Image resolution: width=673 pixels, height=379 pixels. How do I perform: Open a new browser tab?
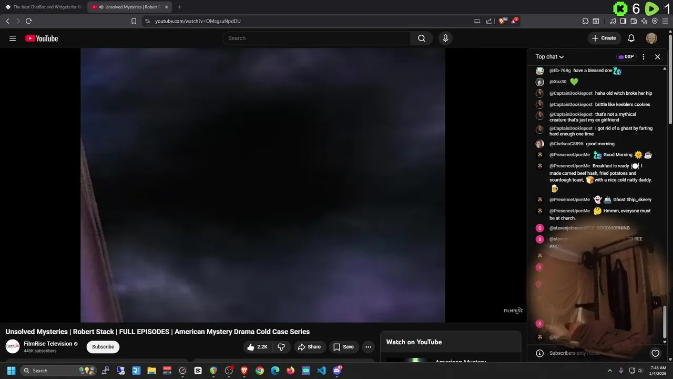pos(179,7)
